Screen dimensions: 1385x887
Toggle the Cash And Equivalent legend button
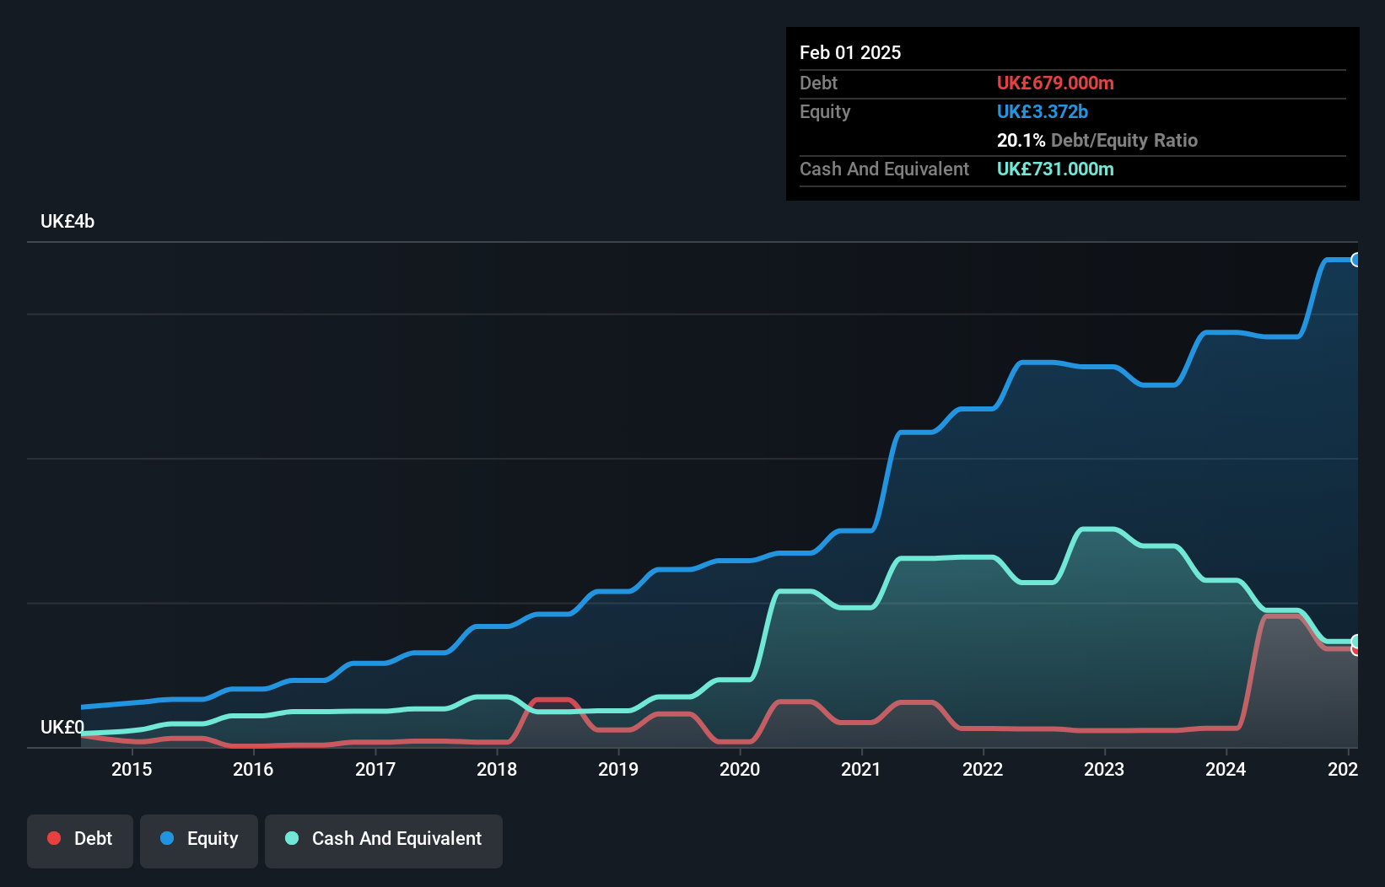click(x=384, y=841)
